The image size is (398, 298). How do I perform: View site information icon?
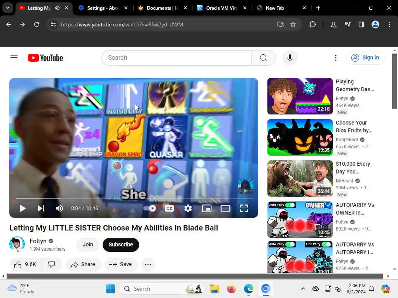pos(53,24)
